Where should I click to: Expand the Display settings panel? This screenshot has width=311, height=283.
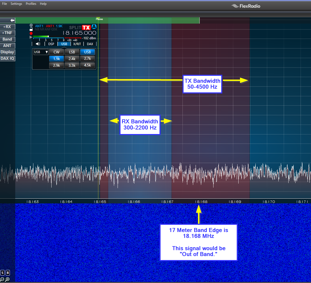click(x=7, y=52)
